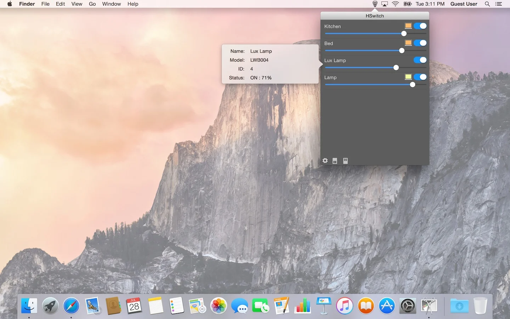Image resolution: width=510 pixels, height=319 pixels.
Task: Open System Preferences in the Dock
Action: click(x=408, y=306)
